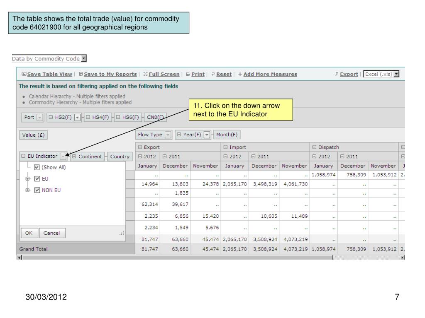
Task: Click the Country field button
Action: pos(120,156)
